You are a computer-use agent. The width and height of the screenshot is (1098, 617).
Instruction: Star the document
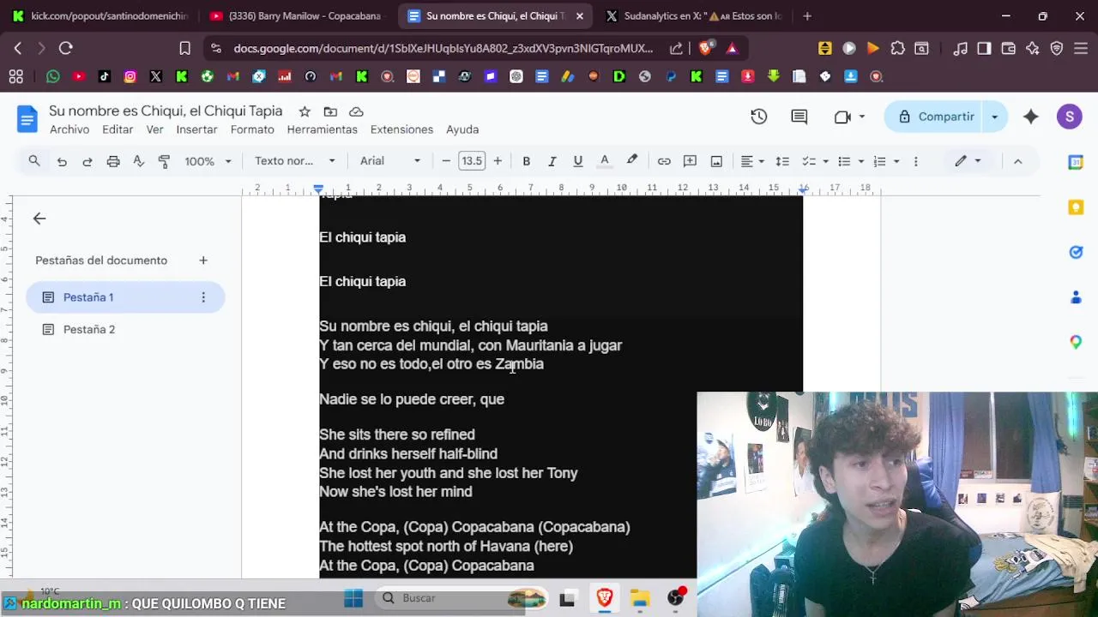click(305, 111)
